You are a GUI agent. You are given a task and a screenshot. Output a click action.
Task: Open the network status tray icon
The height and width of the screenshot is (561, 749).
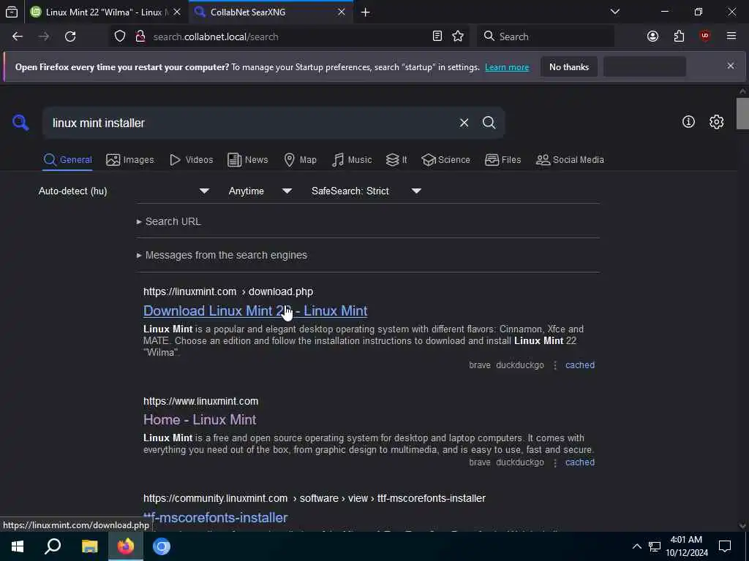point(655,546)
